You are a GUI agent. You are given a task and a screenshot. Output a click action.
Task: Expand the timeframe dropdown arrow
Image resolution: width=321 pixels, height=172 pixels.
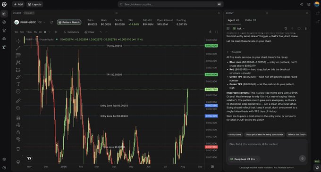coord(50,32)
